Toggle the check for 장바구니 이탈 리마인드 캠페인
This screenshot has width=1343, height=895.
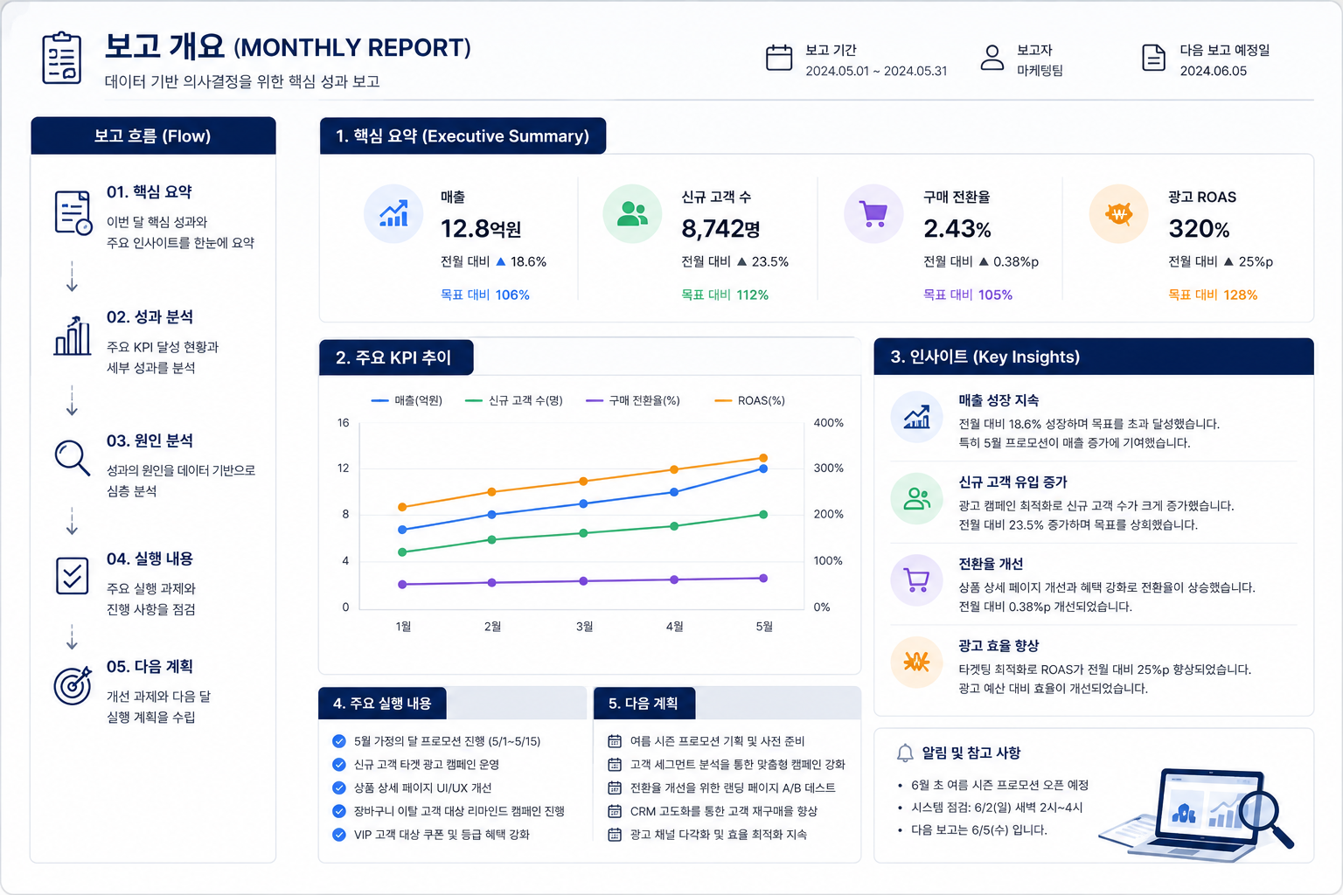(x=339, y=811)
